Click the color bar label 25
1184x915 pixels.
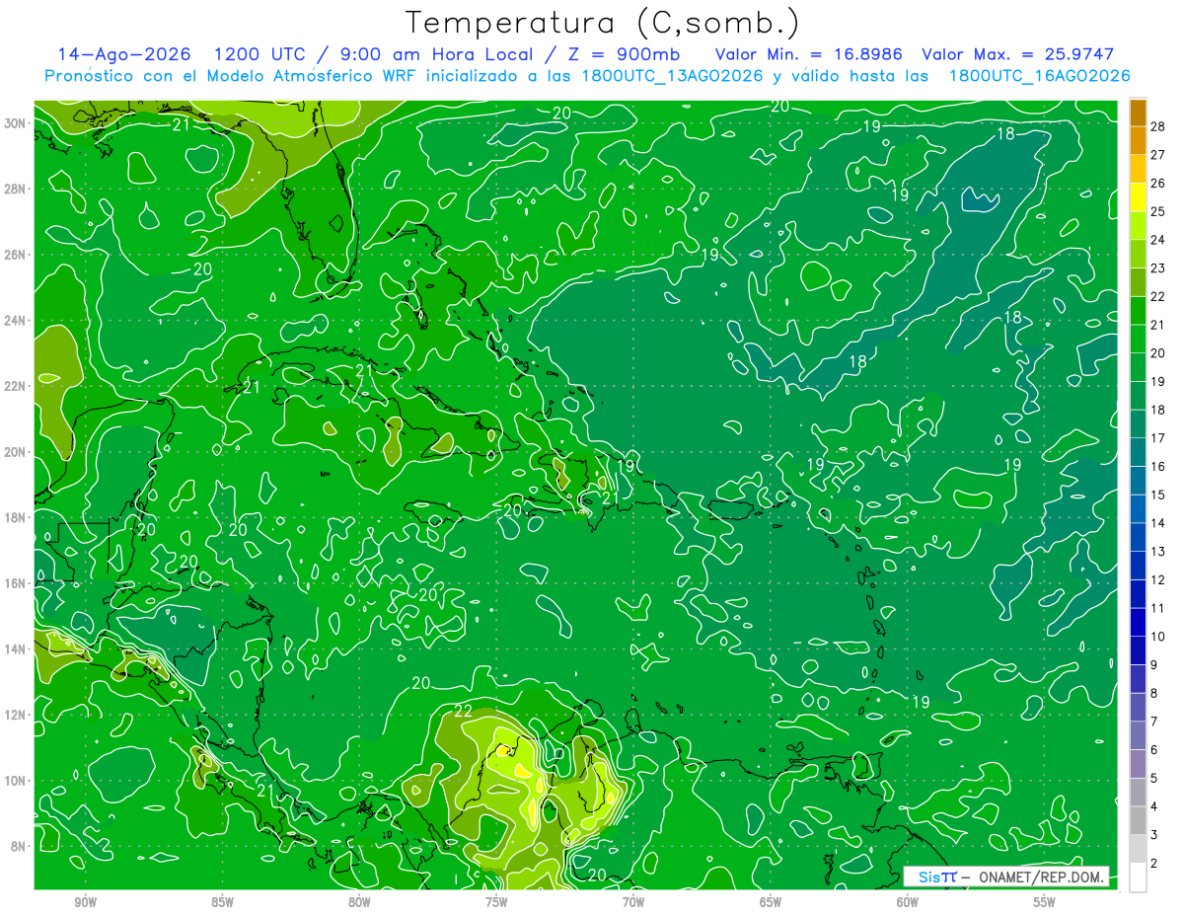[1158, 210]
